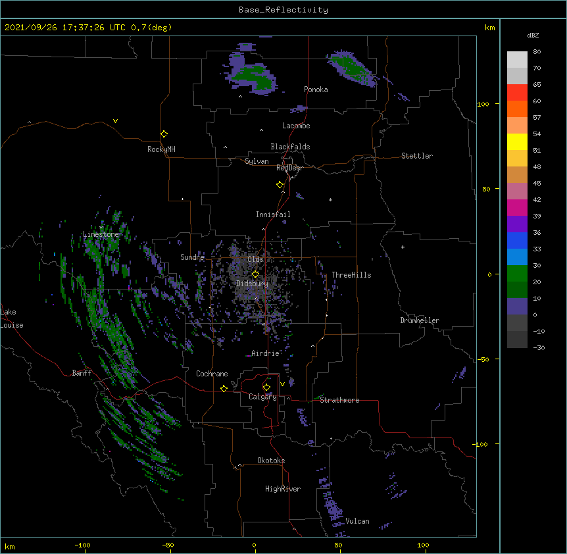Image resolution: width=567 pixels, height=554 pixels.
Task: Select the Airdrie label
Action: tap(266, 353)
